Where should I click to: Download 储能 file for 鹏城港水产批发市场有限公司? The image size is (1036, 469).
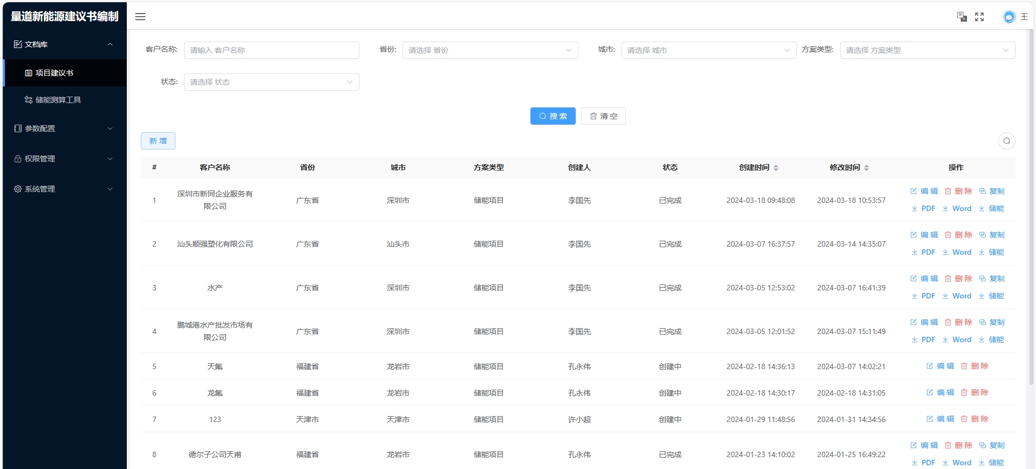click(991, 339)
